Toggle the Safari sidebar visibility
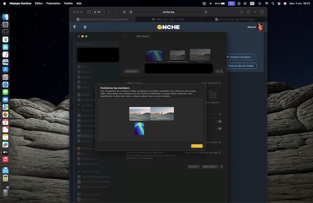 click(89, 12)
